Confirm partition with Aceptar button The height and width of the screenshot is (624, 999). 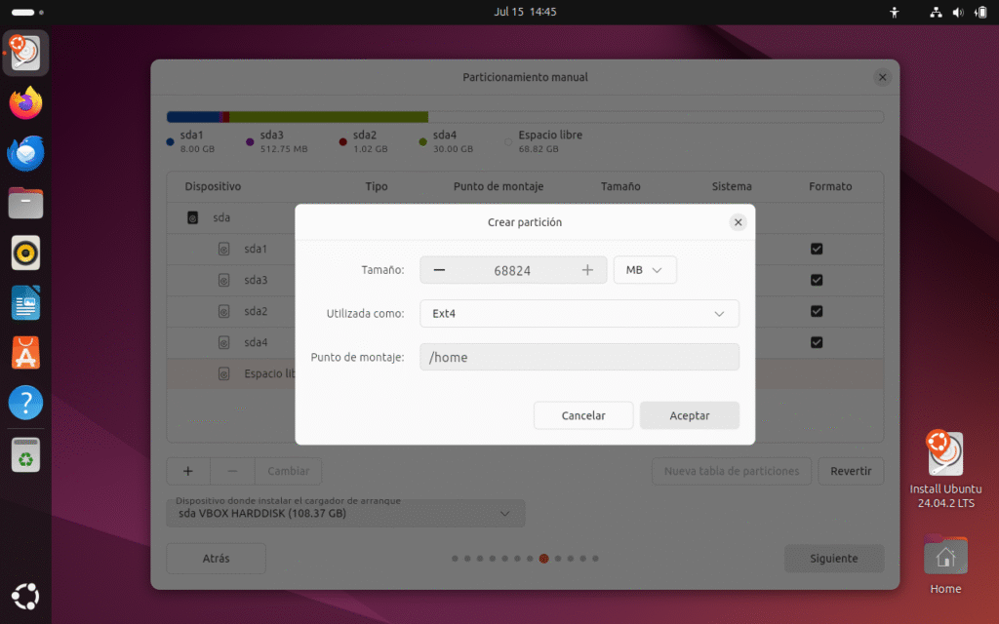(x=690, y=415)
